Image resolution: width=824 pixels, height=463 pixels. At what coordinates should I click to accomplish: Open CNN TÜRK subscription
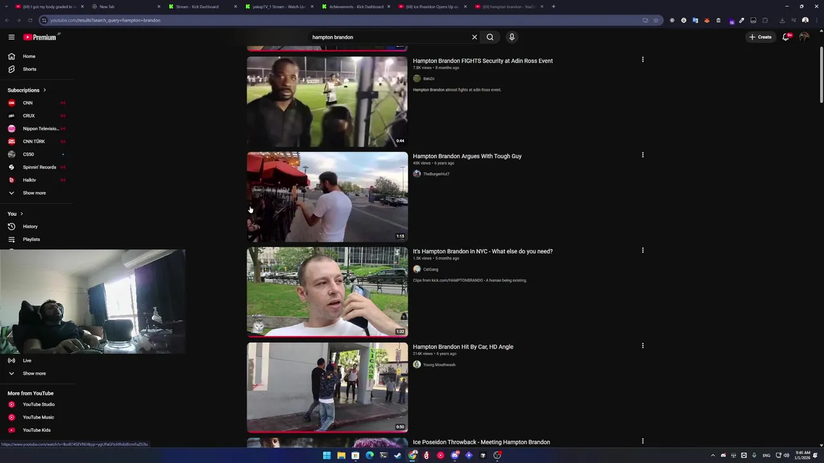click(x=37, y=141)
